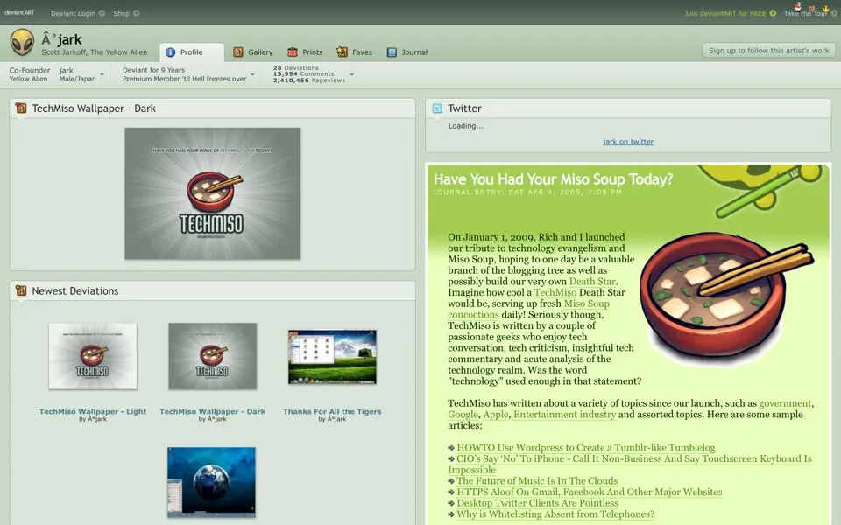Select the Journal tab
This screenshot has width=841, height=525.
[407, 52]
